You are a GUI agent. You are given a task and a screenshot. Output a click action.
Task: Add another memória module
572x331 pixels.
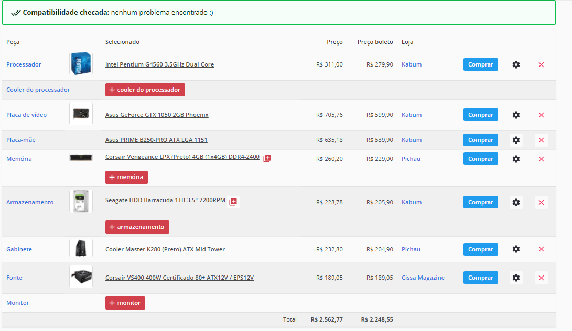tap(126, 177)
